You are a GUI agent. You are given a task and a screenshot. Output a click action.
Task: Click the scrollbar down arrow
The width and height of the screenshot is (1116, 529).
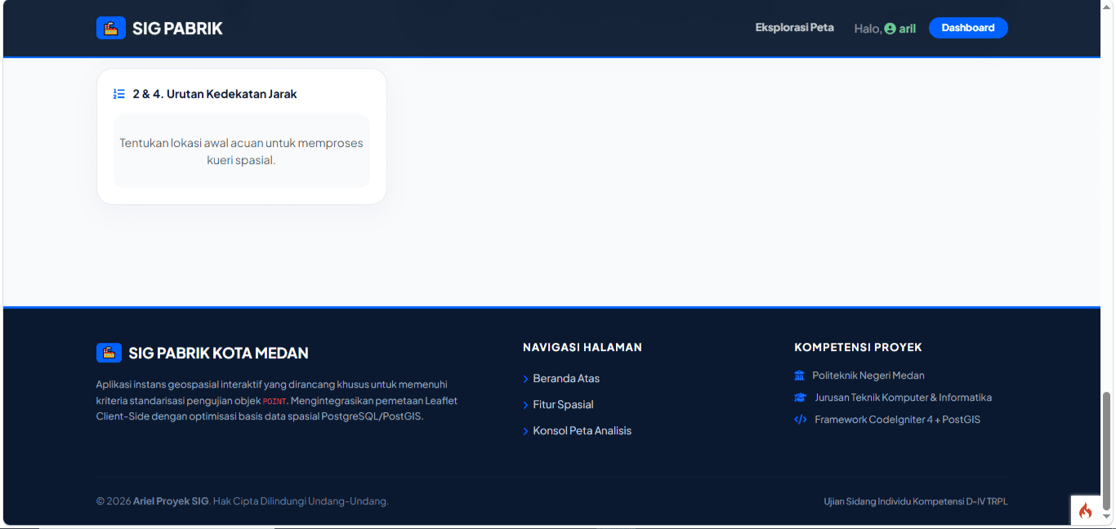pos(1107,517)
